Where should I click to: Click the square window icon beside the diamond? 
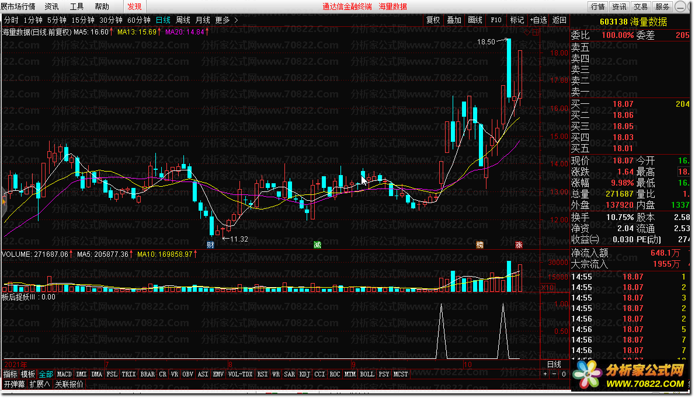[x=536, y=32]
